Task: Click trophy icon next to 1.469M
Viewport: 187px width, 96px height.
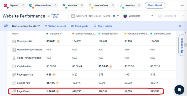Action: point(58,91)
